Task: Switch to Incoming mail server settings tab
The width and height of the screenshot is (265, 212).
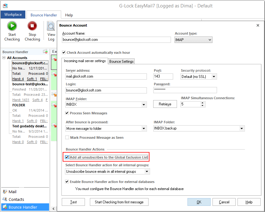Action: pos(85,61)
